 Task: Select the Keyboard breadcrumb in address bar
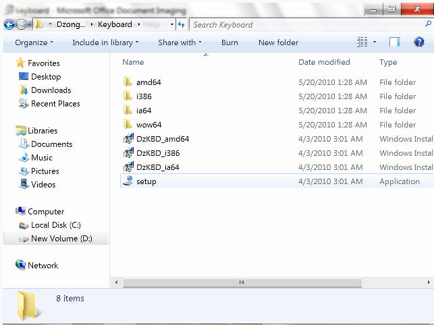(x=114, y=24)
